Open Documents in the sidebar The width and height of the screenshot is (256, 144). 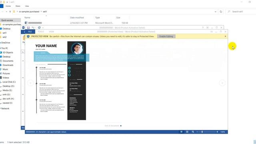pos(8,61)
